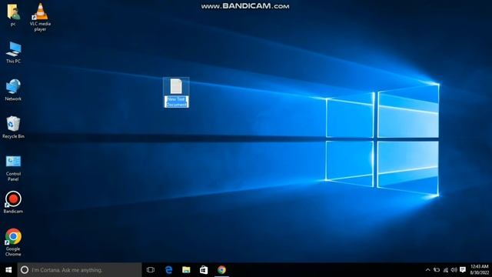This screenshot has width=492, height=277.
Task: Expand hidden system tray icons
Action: tap(427, 270)
